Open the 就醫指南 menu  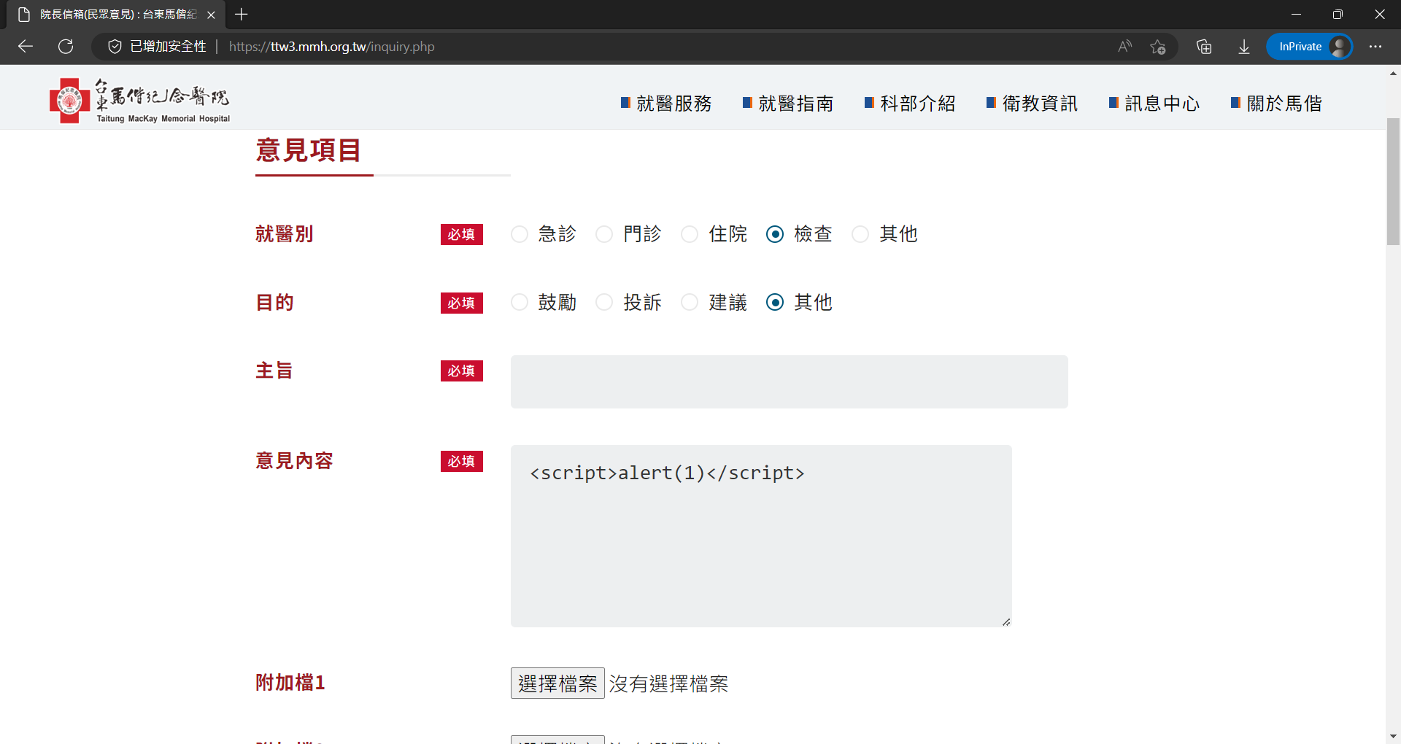(788, 104)
